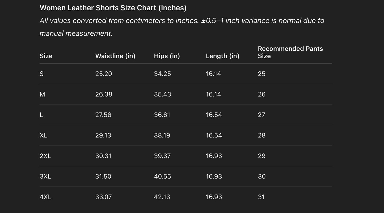
Task: Select hips value 42.13
Action: pyautogui.click(x=162, y=197)
